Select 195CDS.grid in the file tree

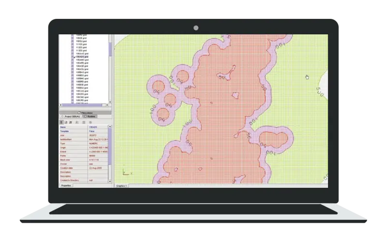pos(82,94)
